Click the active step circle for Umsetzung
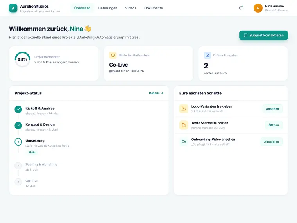 click(18, 142)
